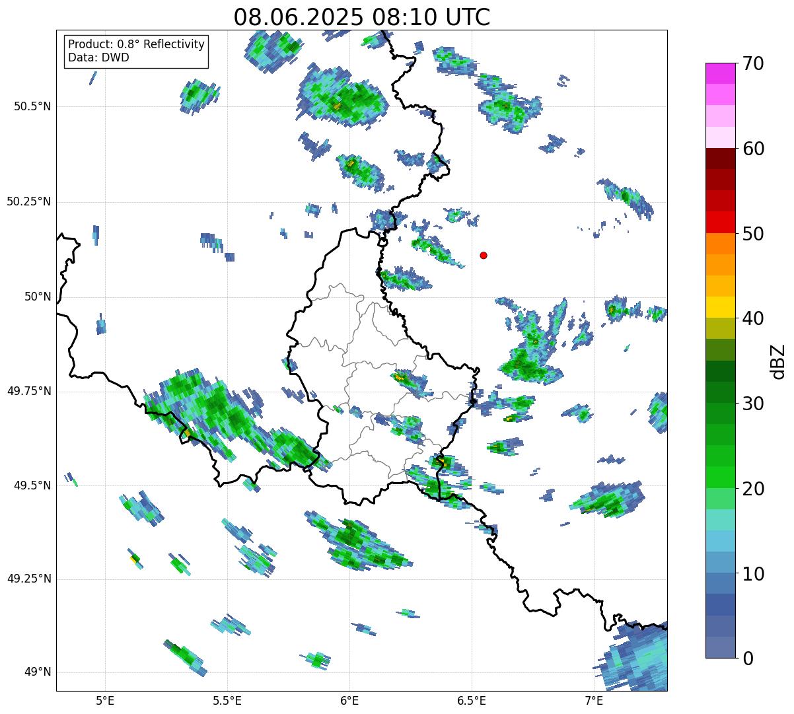Pick the bright green segment just above 20
The width and height of the screenshot is (794, 714).
720,477
